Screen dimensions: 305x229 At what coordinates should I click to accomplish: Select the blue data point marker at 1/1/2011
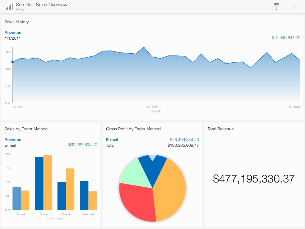13,62
